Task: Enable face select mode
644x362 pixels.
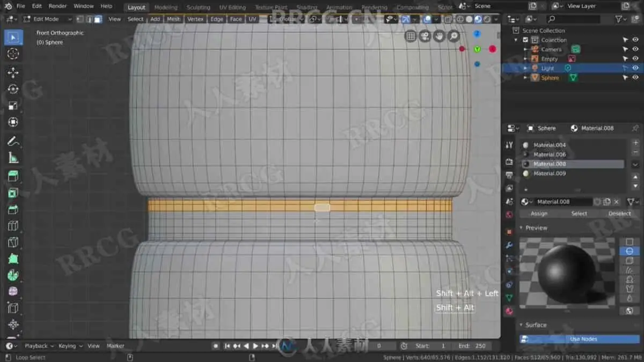Action: (98, 19)
